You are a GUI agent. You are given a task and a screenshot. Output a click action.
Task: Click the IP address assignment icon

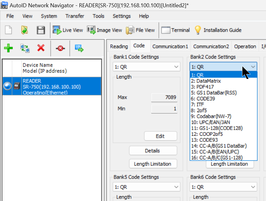coord(79,48)
